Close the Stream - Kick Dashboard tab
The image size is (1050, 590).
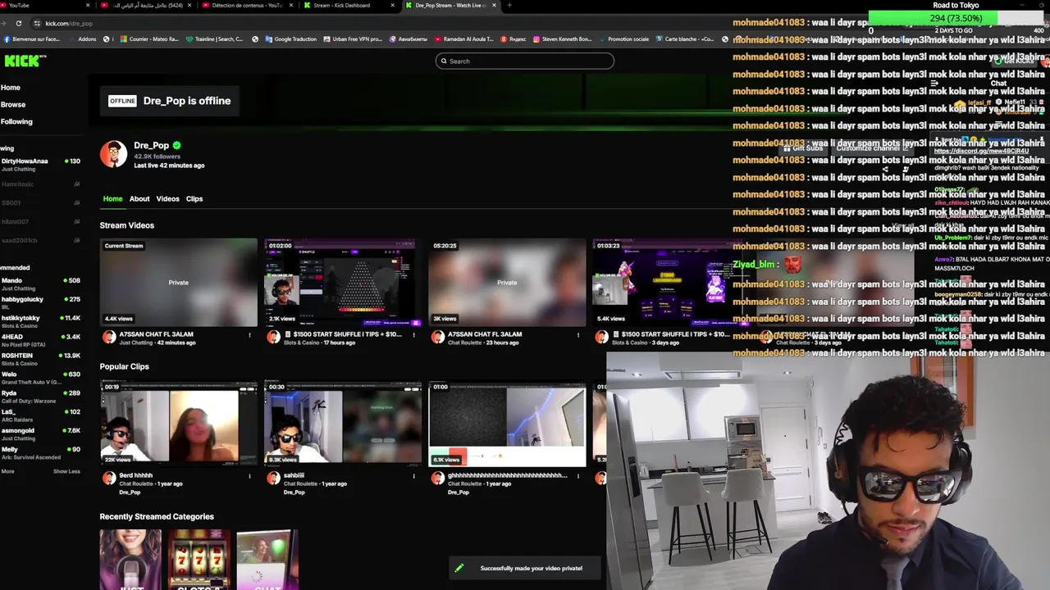(x=392, y=5)
